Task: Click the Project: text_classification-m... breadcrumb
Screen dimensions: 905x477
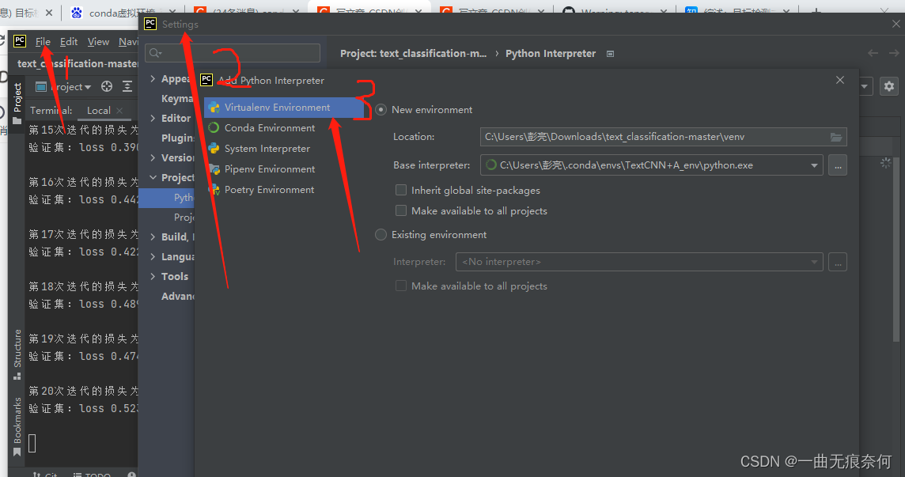Action: [x=413, y=53]
